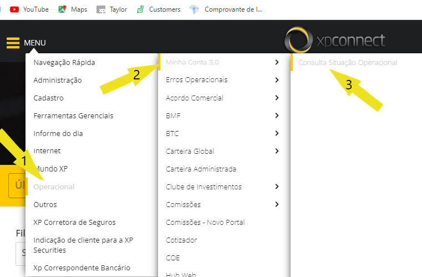Viewport: 422px width, 277px height.
Task: Open XP Corretora de Seguros
Action: [74, 223]
